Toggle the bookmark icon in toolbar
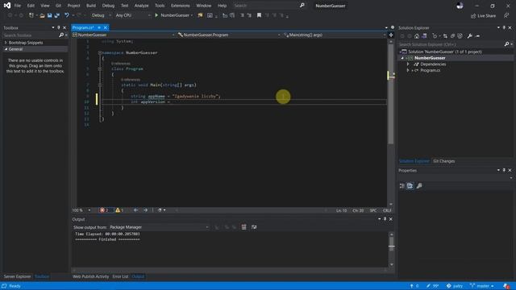Screen dimensions: 516x290 [x=259, y=15]
